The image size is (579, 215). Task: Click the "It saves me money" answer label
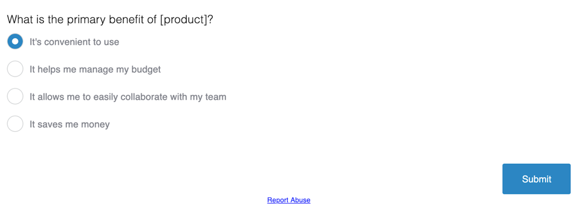click(x=70, y=125)
